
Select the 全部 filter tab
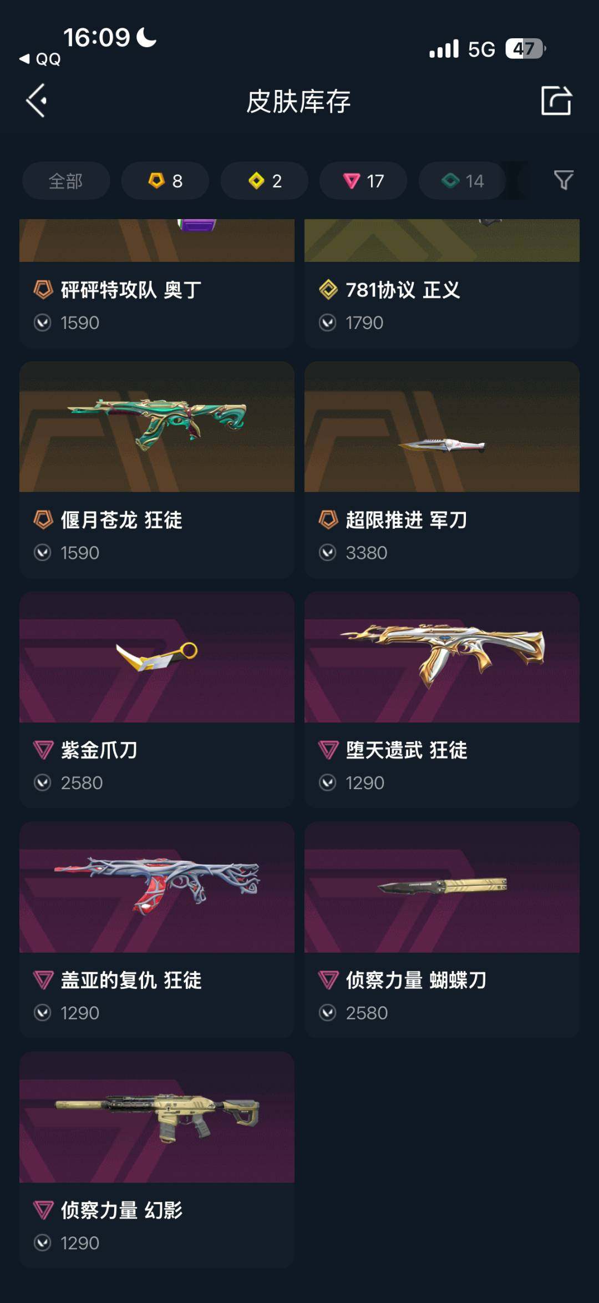(x=66, y=181)
